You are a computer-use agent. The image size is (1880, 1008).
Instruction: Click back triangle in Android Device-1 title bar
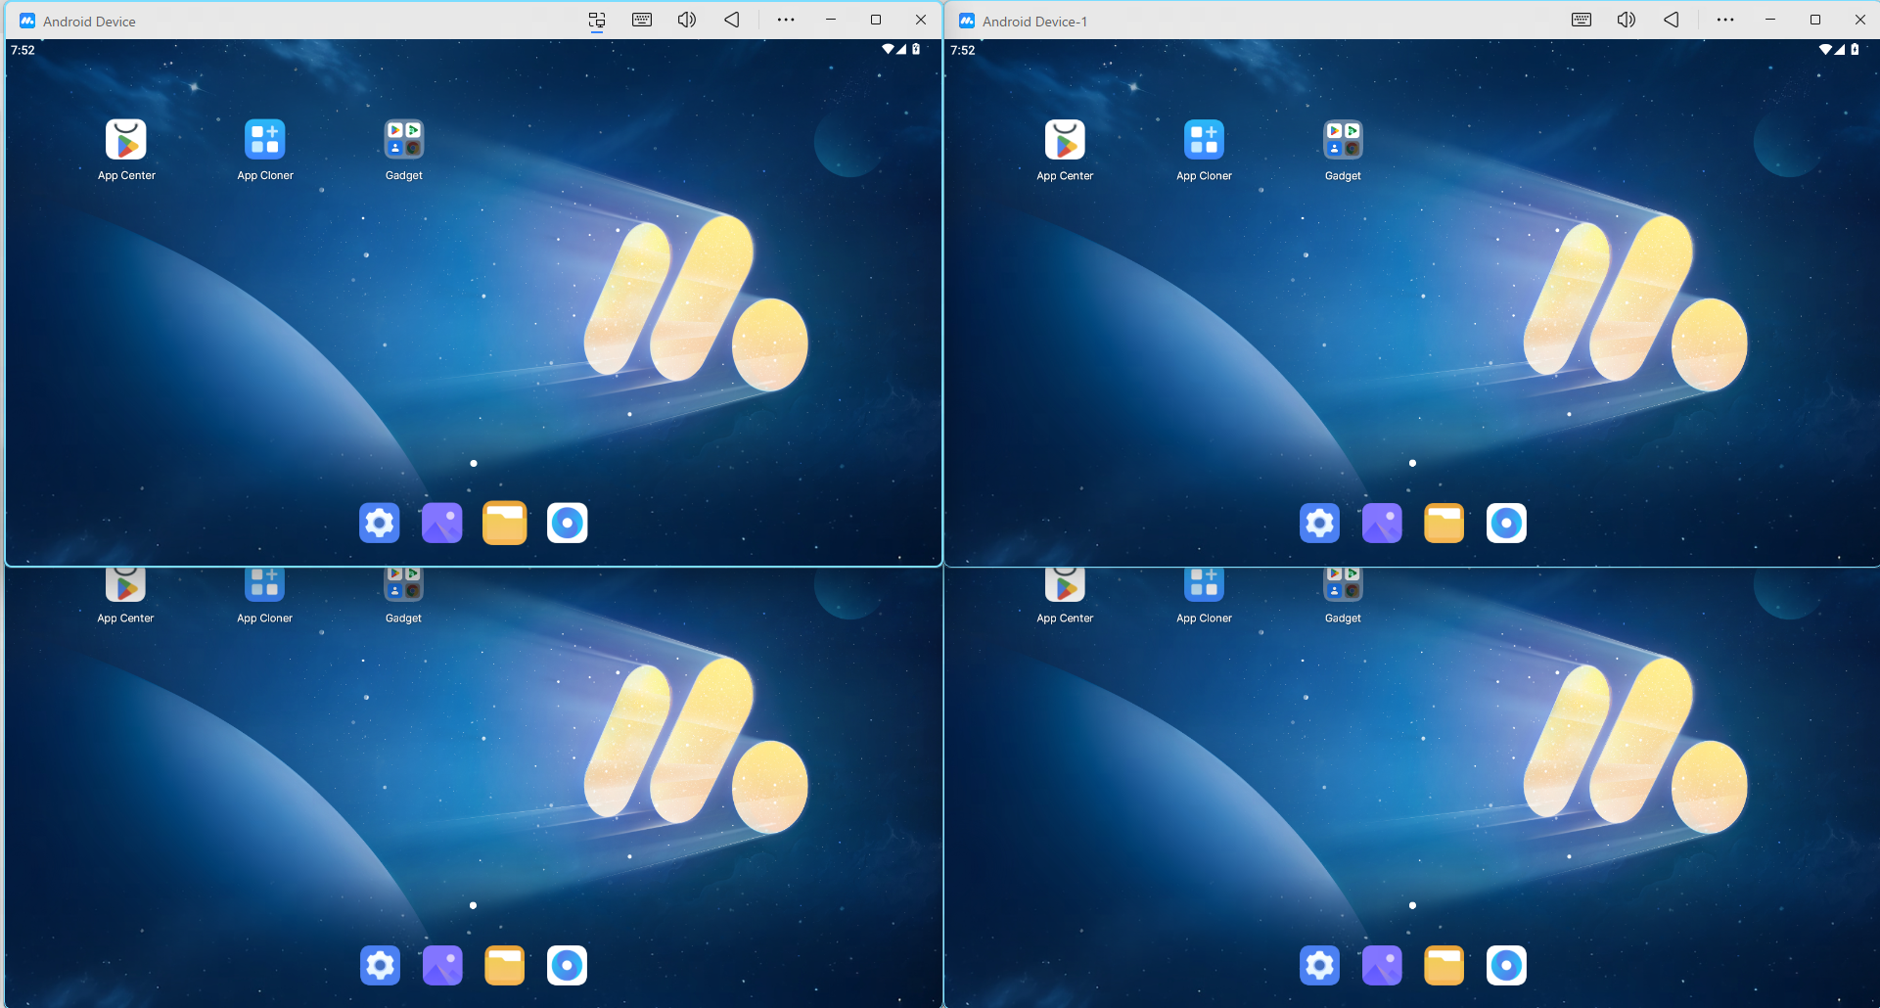[x=1672, y=20]
